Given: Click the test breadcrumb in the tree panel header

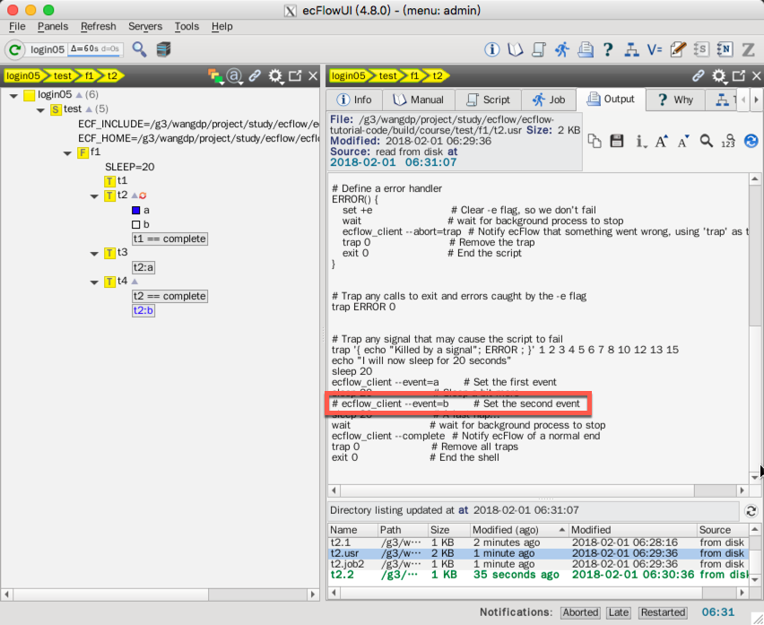Looking at the screenshot, I should click(x=61, y=76).
